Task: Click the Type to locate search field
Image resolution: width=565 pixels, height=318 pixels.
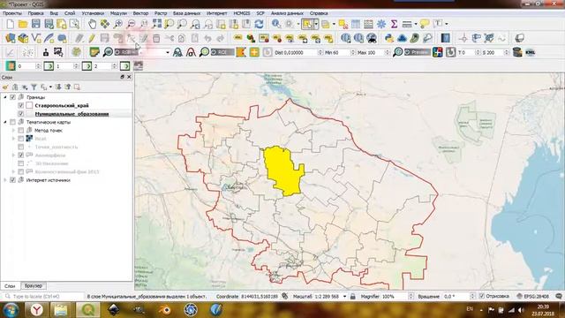Action: (43, 297)
